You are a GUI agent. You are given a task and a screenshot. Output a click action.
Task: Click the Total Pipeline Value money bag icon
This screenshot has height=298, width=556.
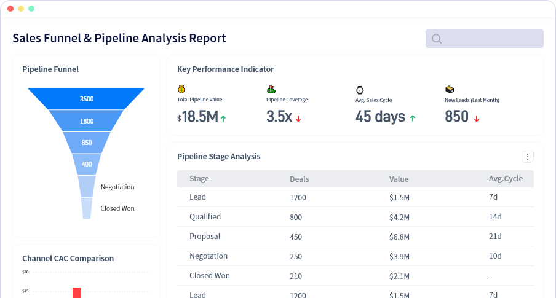click(181, 89)
